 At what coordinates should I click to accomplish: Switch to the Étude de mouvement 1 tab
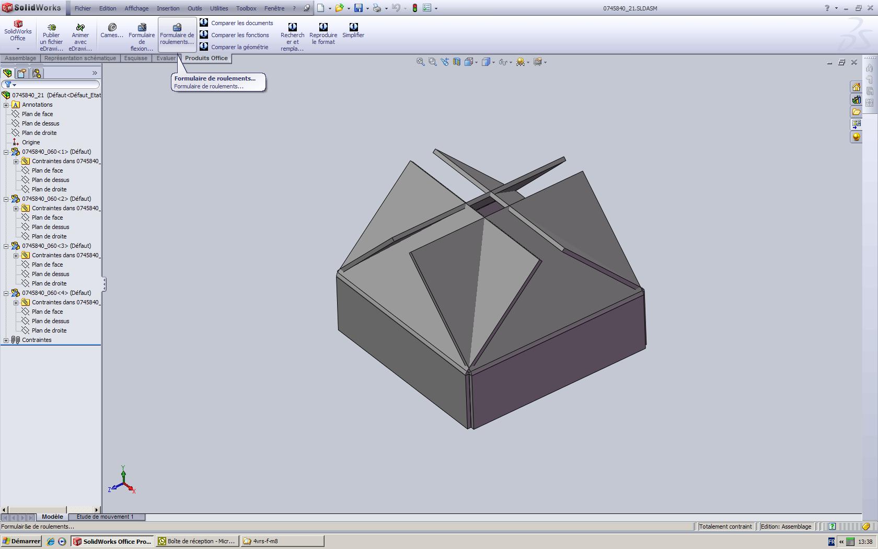tap(106, 517)
